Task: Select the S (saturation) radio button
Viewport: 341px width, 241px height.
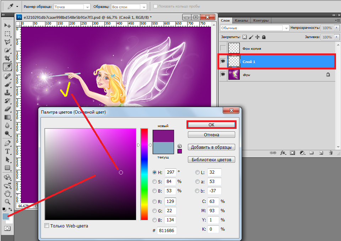Action: [155, 182]
